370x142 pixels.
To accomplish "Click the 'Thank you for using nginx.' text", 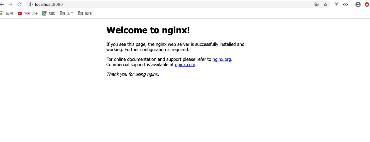I will coord(133,74).
